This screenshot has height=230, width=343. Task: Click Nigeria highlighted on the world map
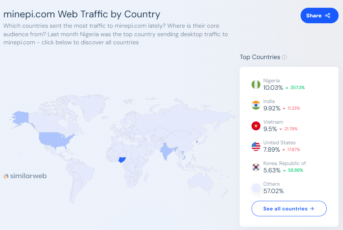[x=121, y=160]
